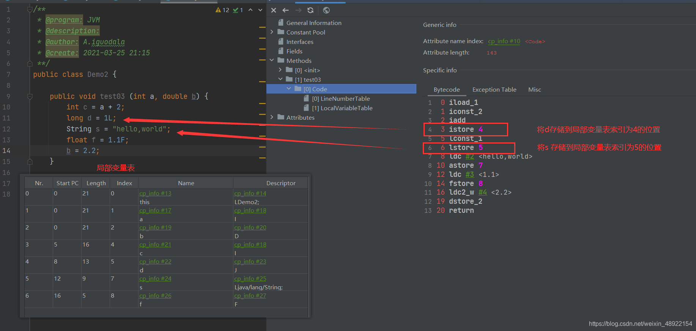Click the "return" bytecode instruction
Viewport: 696px width, 331px height.
coord(461,211)
